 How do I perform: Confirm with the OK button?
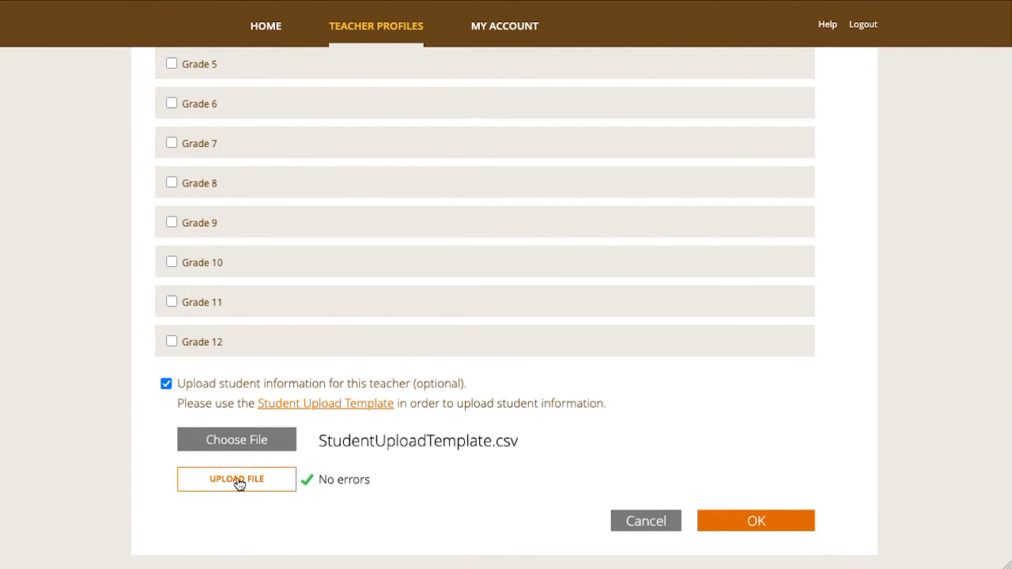(x=755, y=521)
